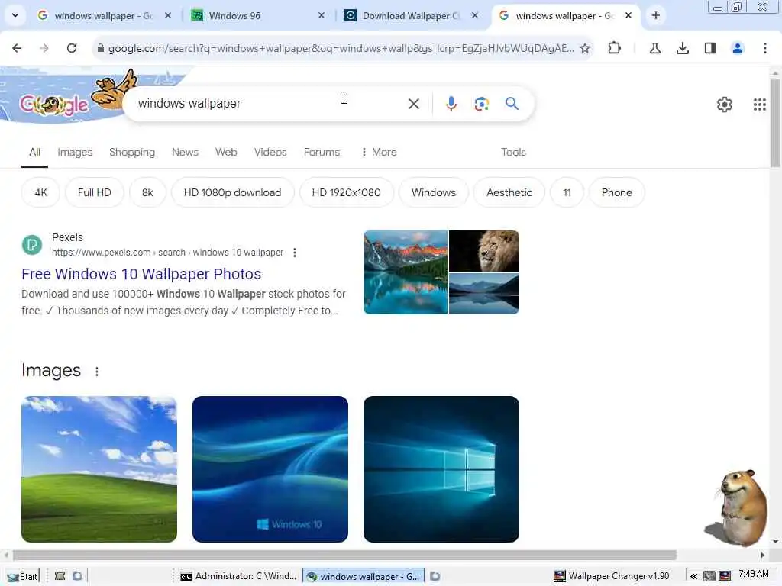Apply the Phone filter chip
Screen dimensions: 782x586
tap(616, 192)
